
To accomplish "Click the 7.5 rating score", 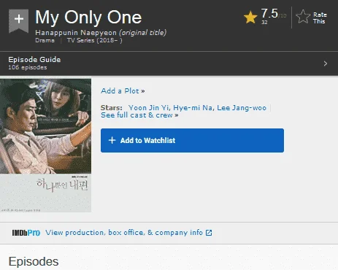I will (269, 13).
